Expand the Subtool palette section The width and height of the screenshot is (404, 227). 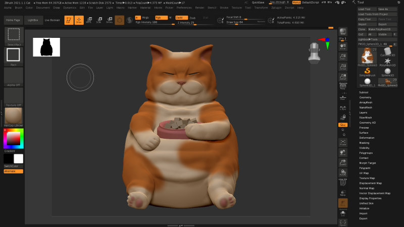tap(364, 92)
